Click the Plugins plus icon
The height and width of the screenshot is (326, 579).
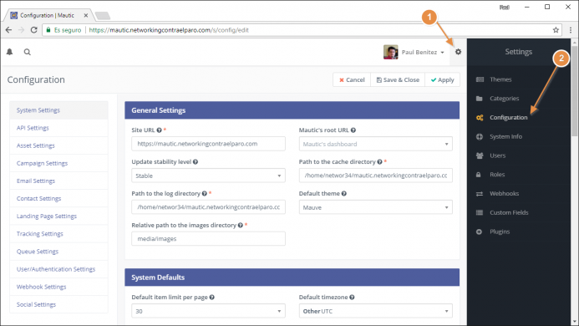click(x=479, y=232)
